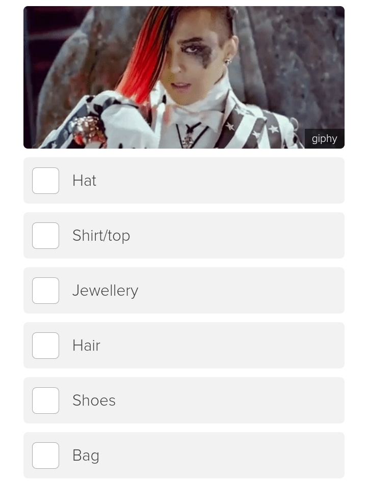The image size is (367, 483).
Task: Pick the Hair answer row
Action: 184,346
